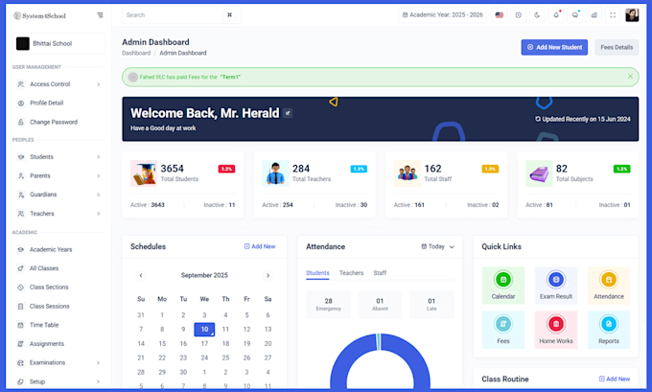652x392 pixels.
Task: Click the 01 Absent attendance card
Action: [380, 304]
